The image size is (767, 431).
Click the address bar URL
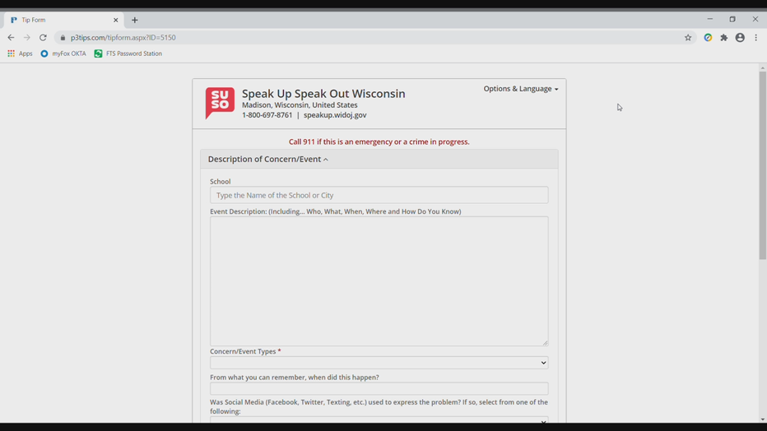pos(123,38)
